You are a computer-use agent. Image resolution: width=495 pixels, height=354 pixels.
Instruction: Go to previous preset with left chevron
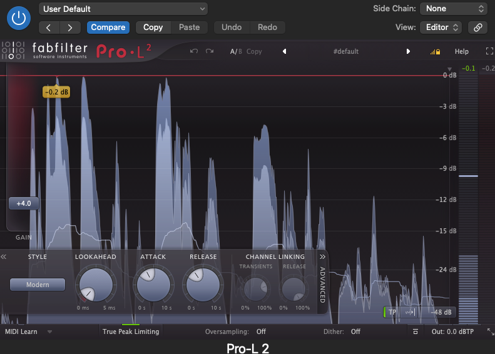(49, 28)
